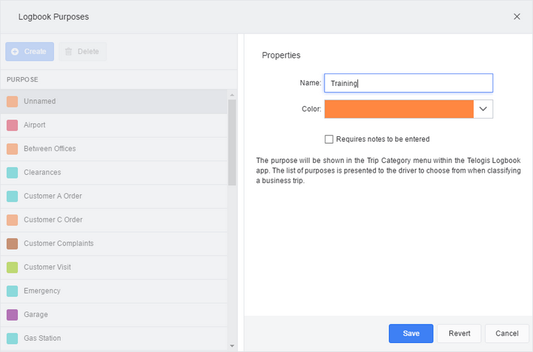The image size is (533, 352).
Task: Select the Emergency purpose row
Action: [113, 291]
